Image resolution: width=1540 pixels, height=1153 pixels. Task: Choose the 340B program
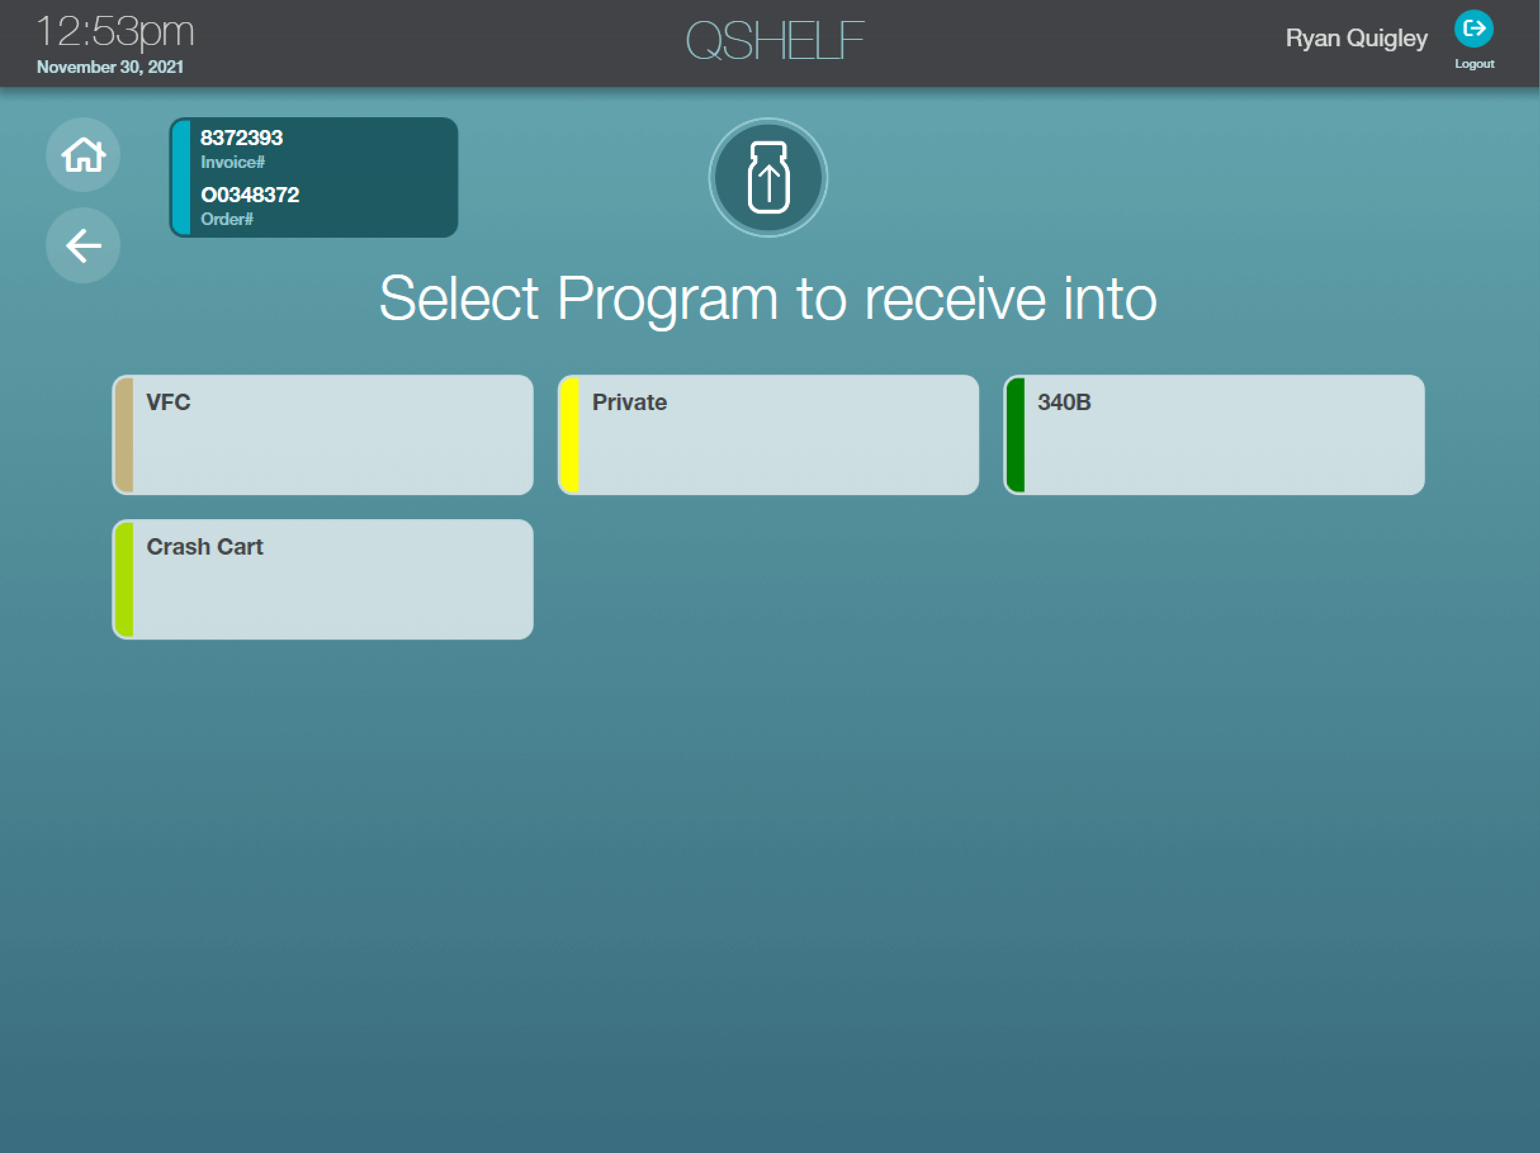pyautogui.click(x=1213, y=435)
